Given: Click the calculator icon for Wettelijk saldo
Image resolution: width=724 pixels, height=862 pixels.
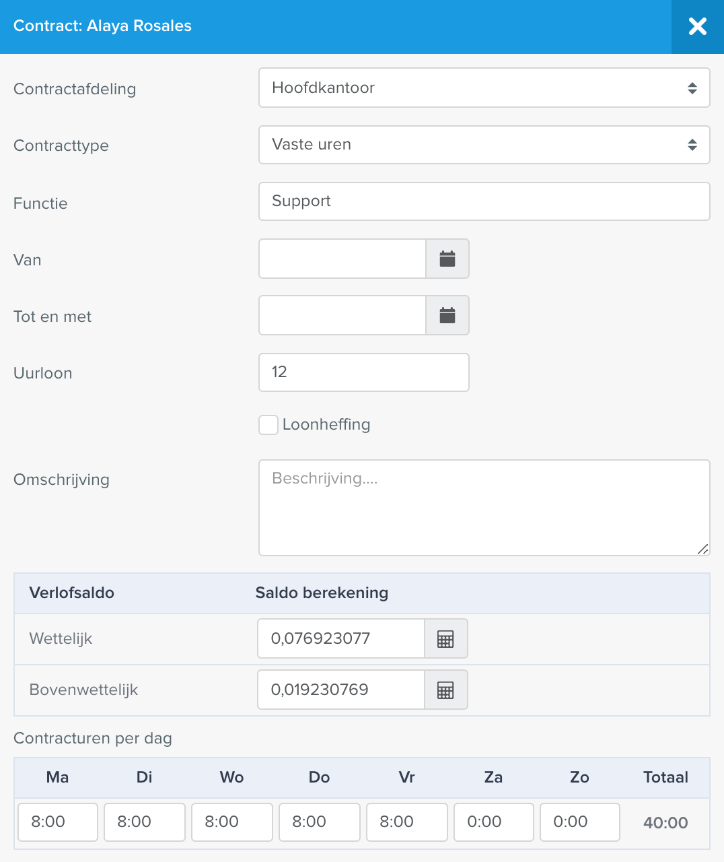Looking at the screenshot, I should pyautogui.click(x=446, y=638).
